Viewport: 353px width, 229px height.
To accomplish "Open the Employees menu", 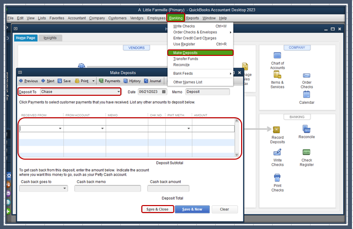I will [156, 18].
